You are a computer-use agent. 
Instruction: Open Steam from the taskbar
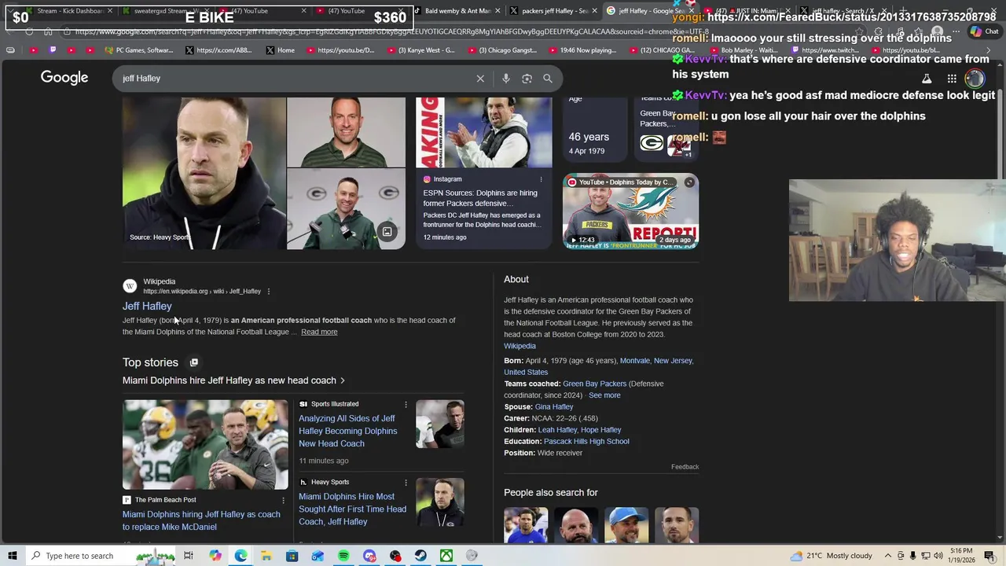[420, 556]
